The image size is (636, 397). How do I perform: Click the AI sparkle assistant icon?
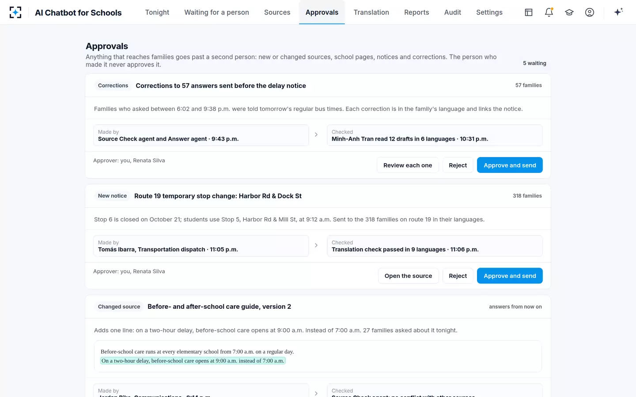618,12
